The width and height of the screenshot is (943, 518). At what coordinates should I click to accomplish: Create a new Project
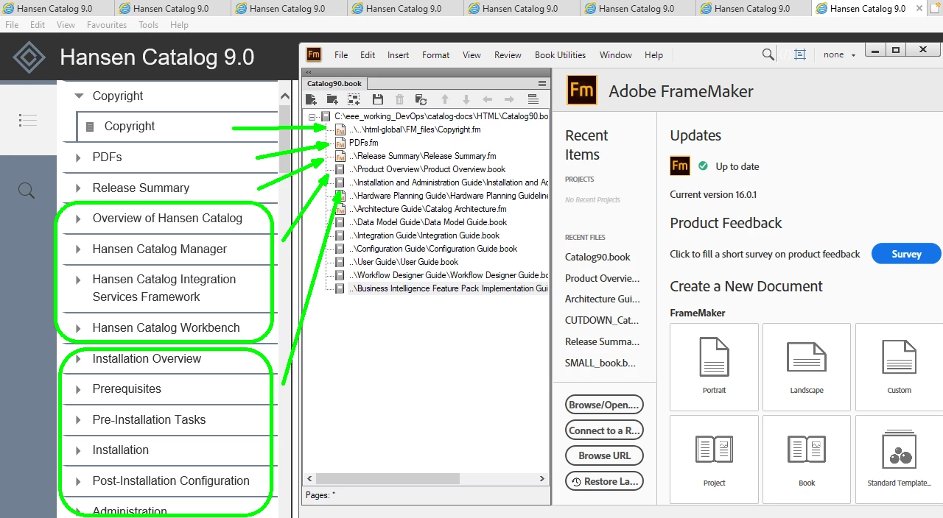714,459
